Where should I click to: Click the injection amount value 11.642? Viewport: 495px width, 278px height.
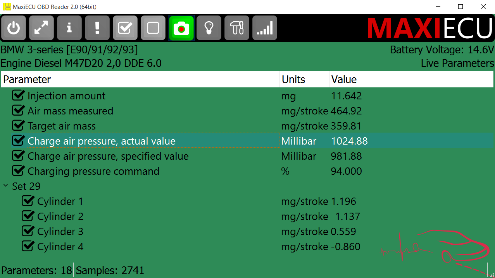coord(346,96)
